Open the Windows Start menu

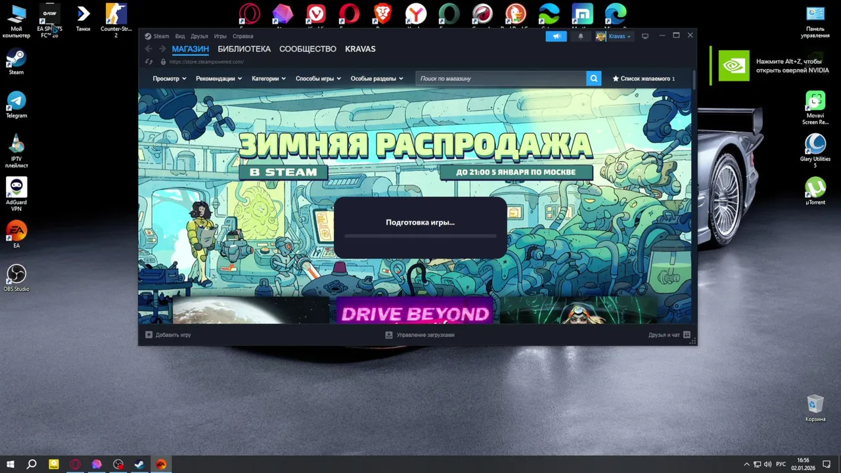[11, 464]
